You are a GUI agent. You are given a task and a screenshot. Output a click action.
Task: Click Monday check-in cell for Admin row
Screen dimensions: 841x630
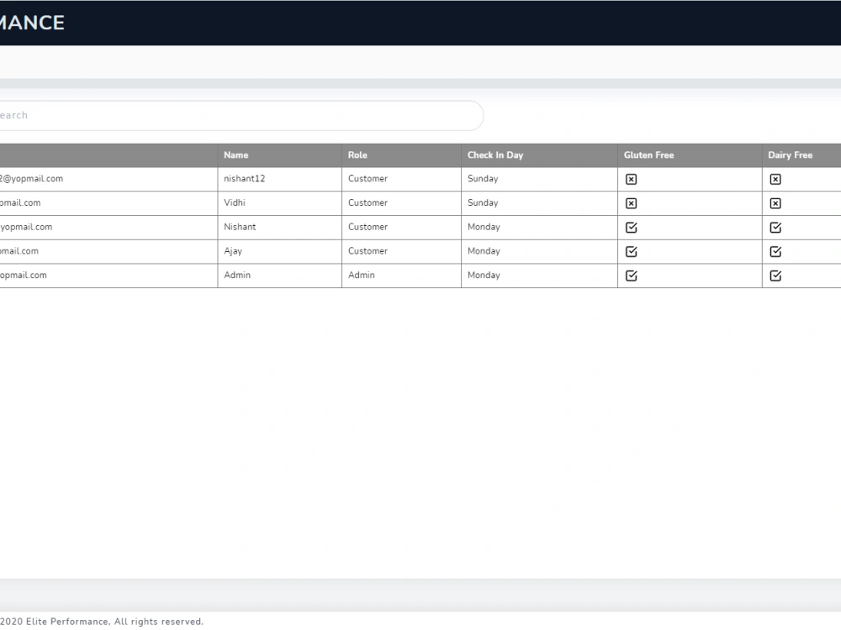coord(539,276)
